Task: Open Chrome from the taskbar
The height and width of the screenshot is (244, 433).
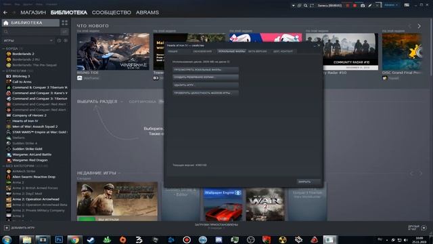Action: point(74,239)
